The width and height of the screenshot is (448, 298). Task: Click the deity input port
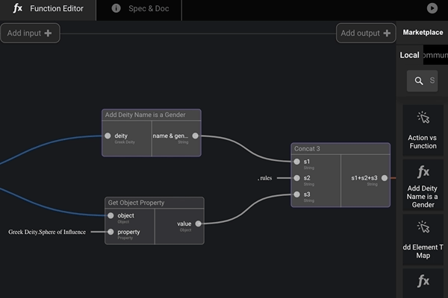coord(108,136)
